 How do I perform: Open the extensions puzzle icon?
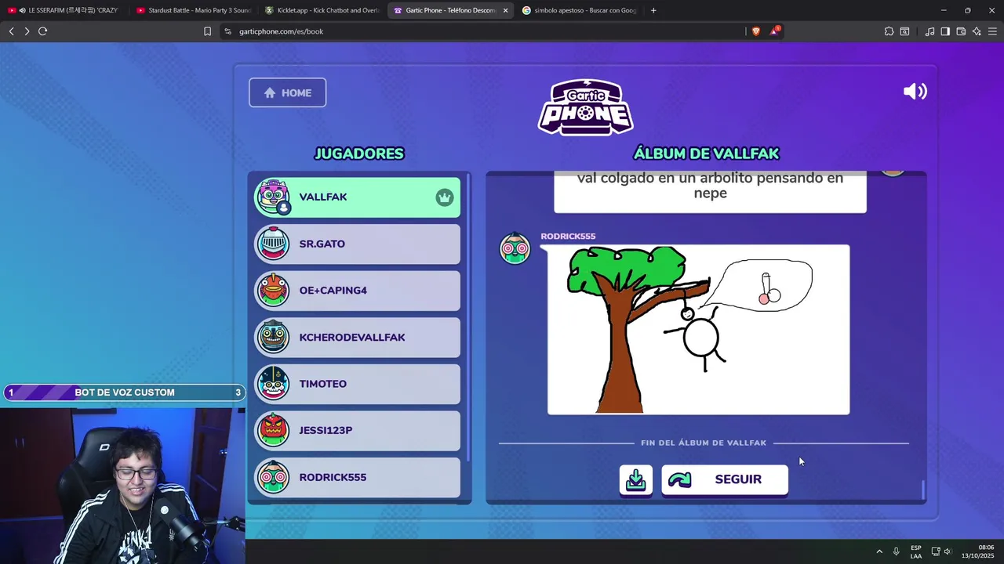[889, 31]
